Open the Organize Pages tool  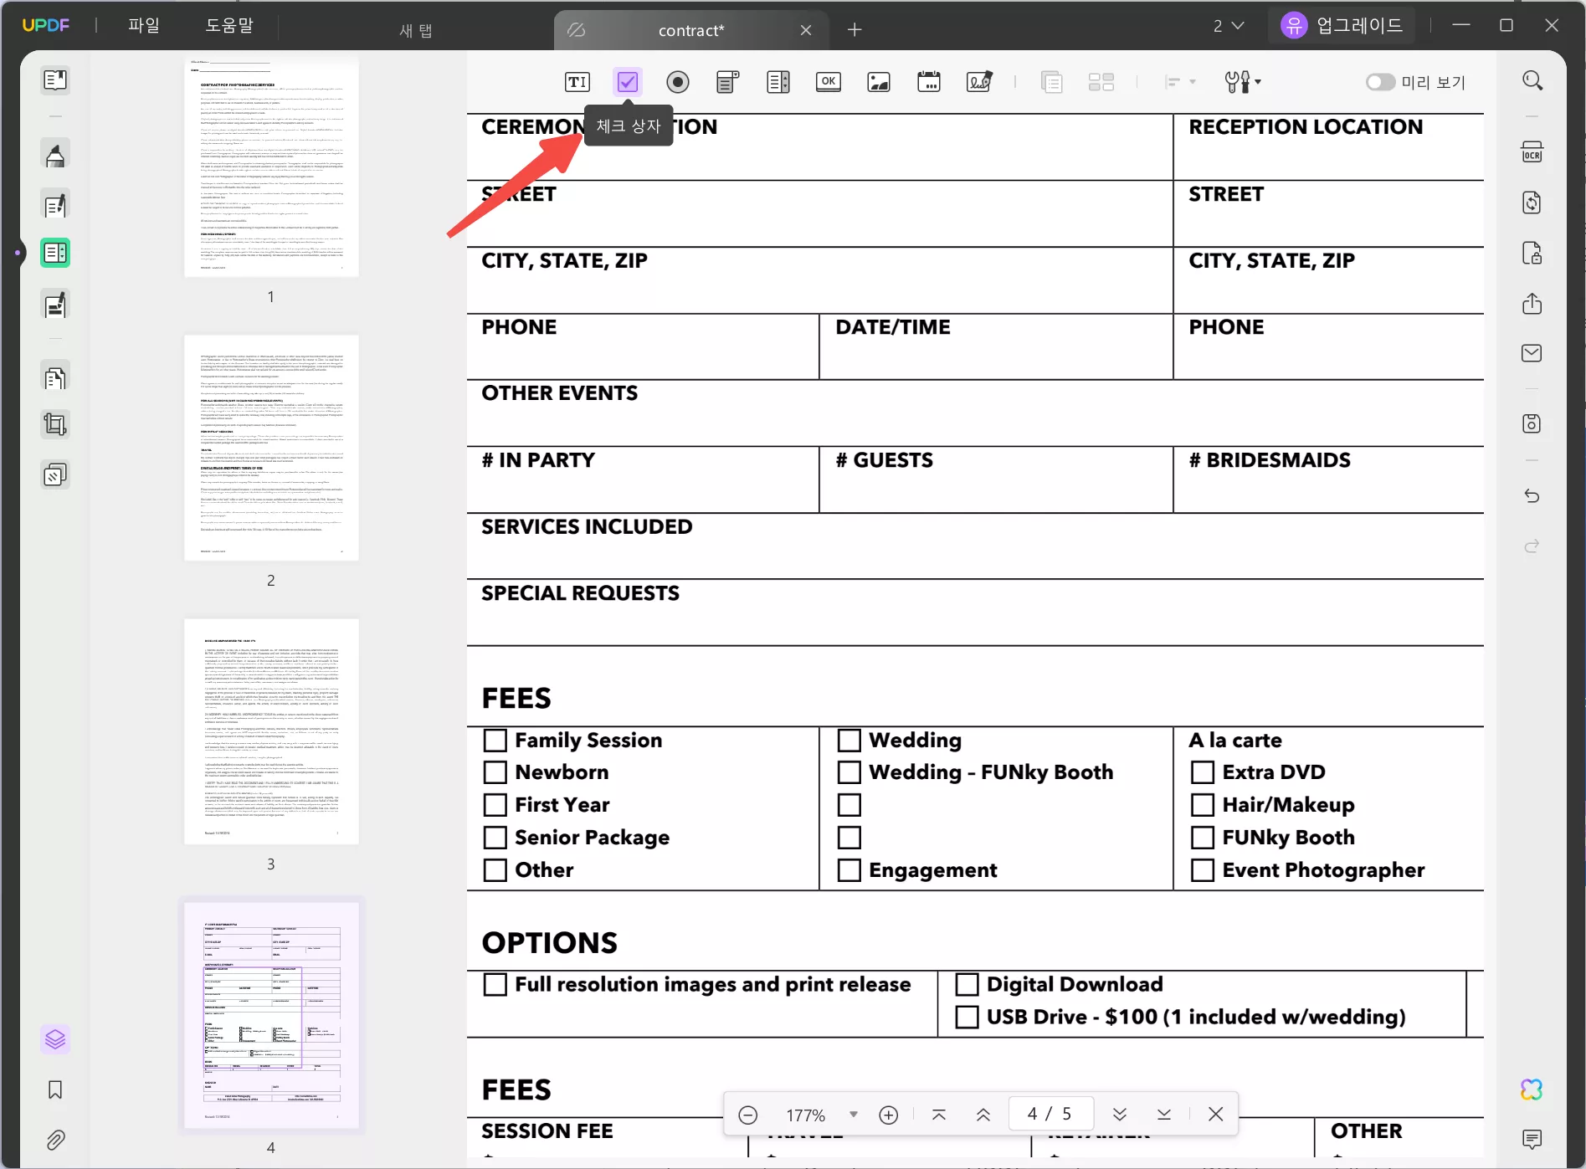(55, 378)
